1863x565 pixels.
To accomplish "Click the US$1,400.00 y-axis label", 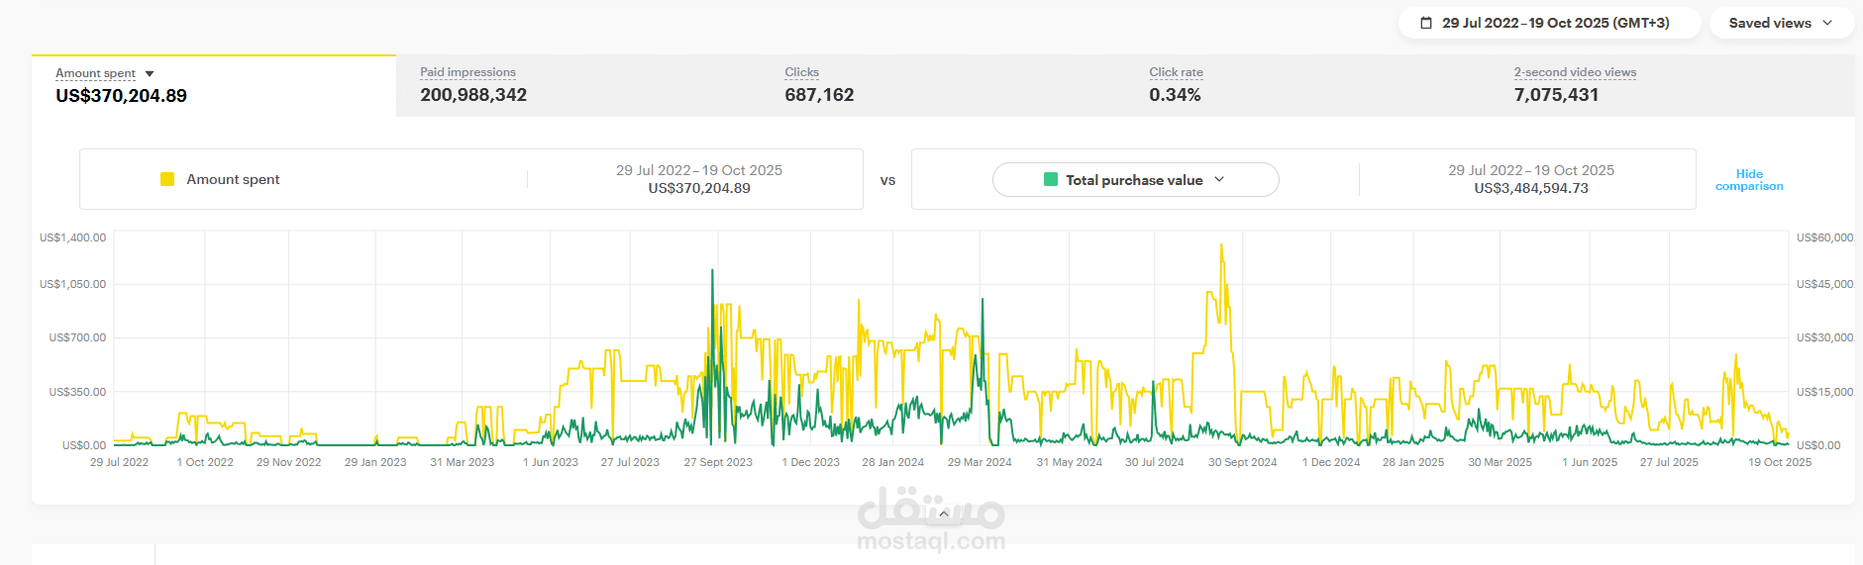I will 72,237.
